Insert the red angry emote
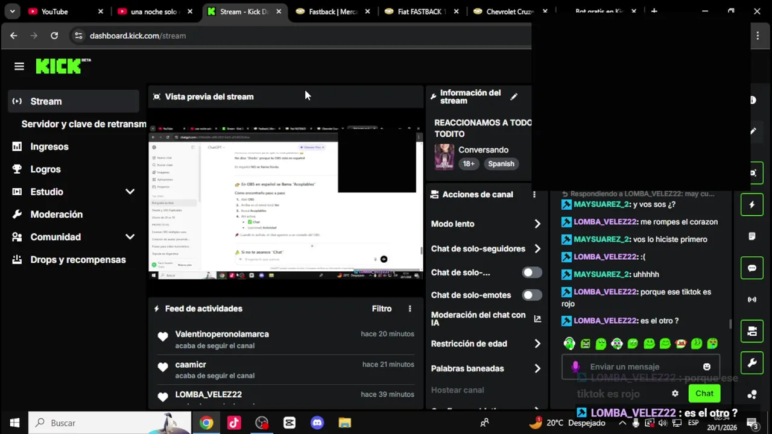Viewport: 772px width, 434px height. (681, 344)
